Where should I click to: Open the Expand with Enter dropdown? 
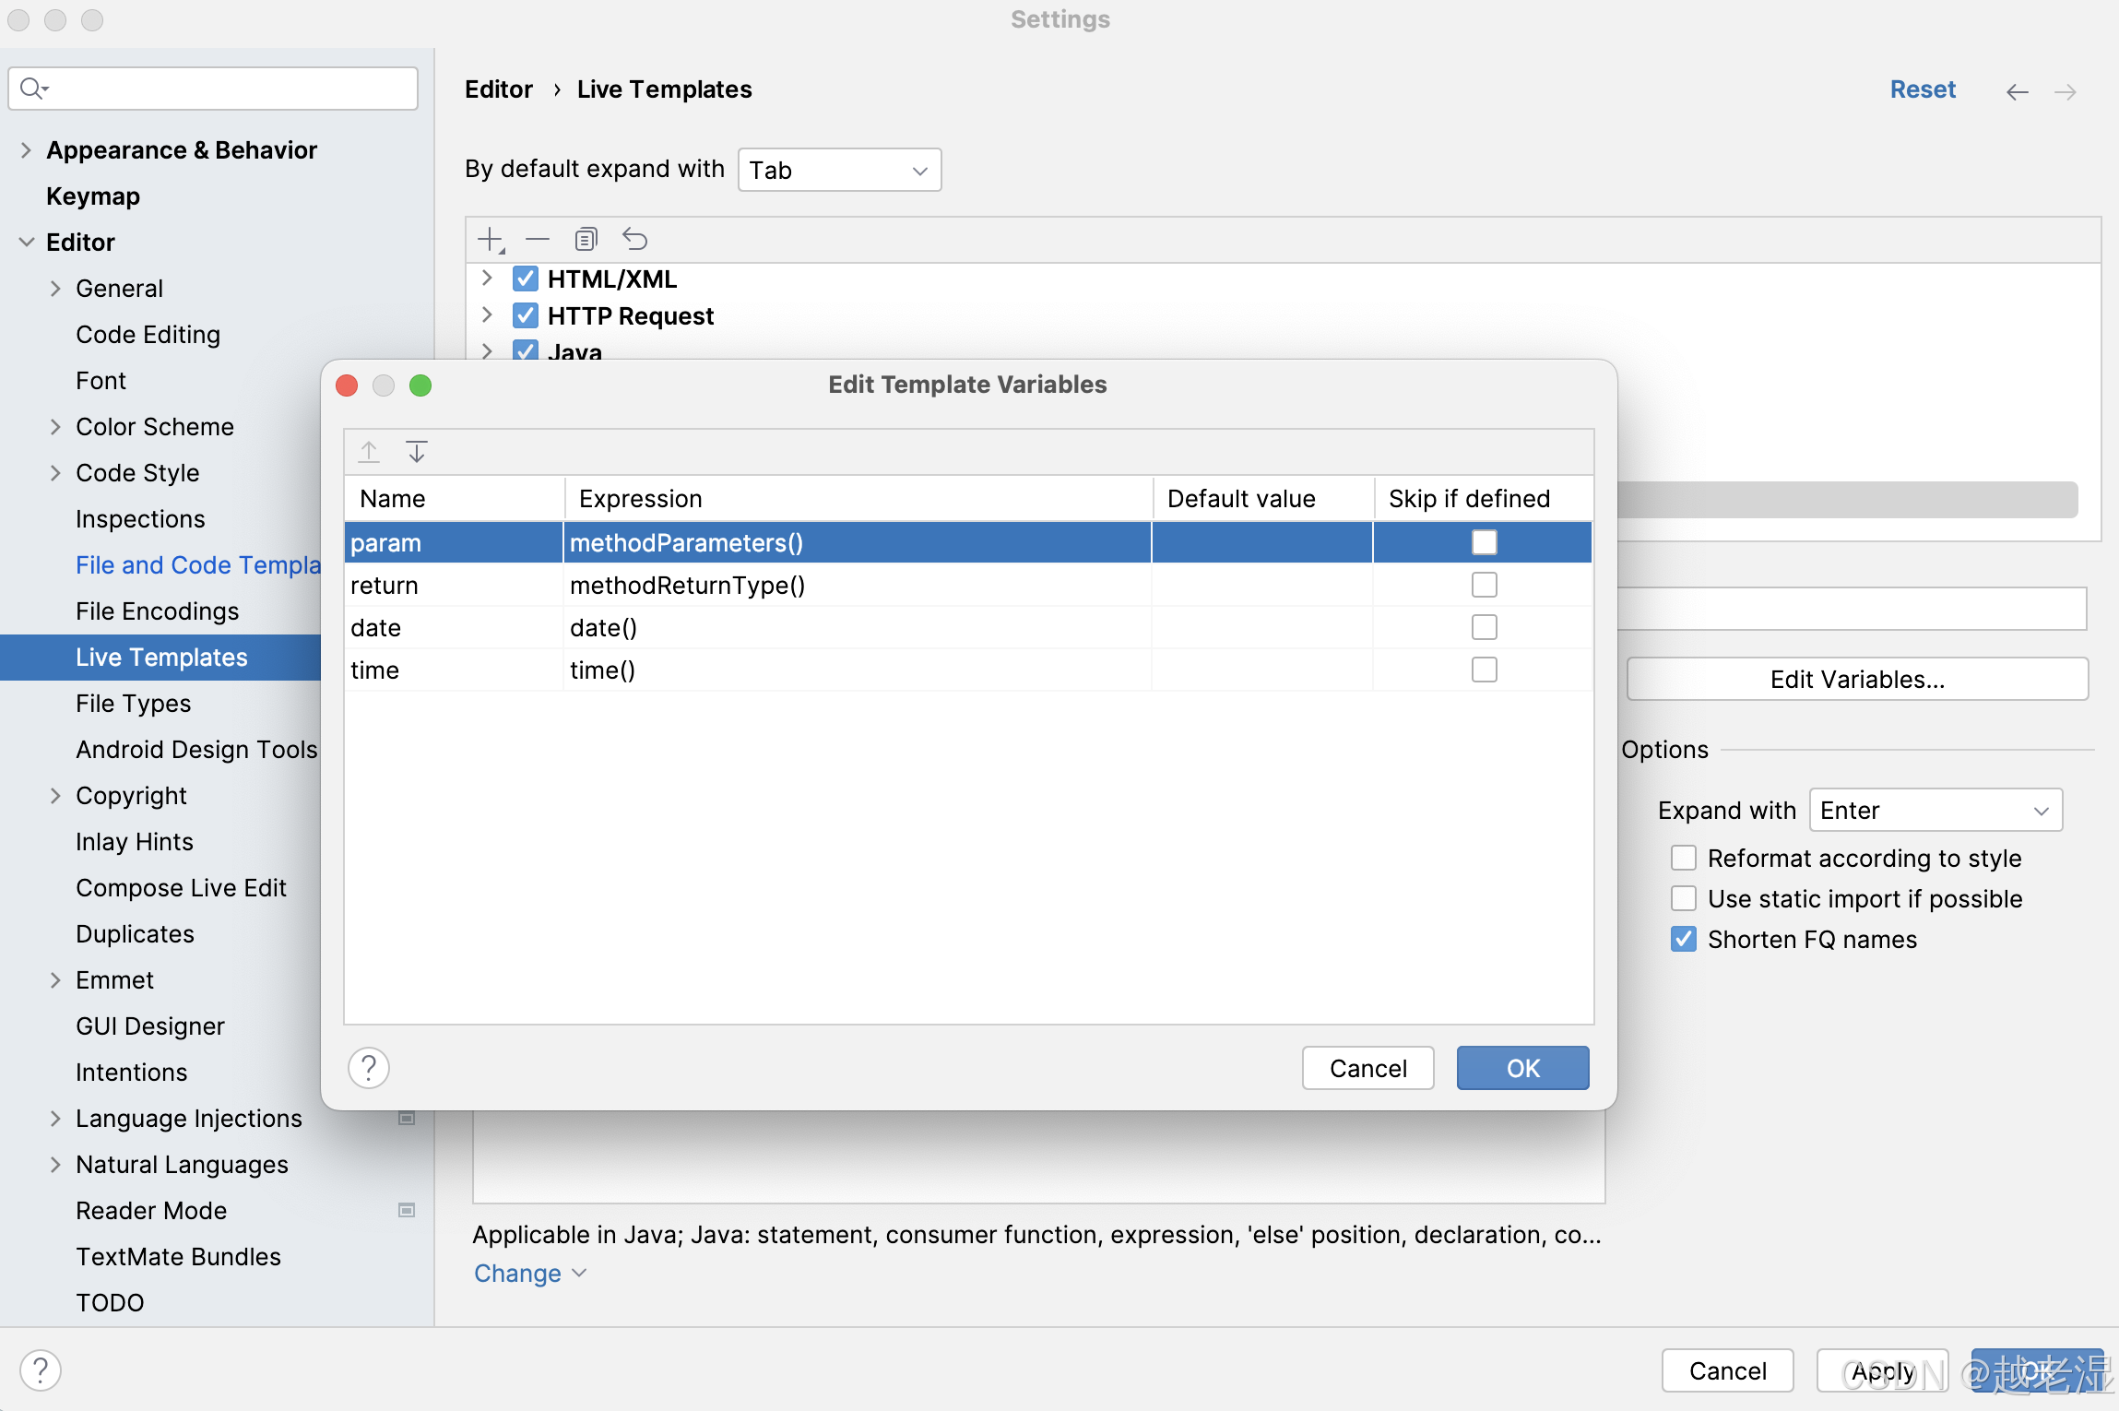(x=1936, y=810)
